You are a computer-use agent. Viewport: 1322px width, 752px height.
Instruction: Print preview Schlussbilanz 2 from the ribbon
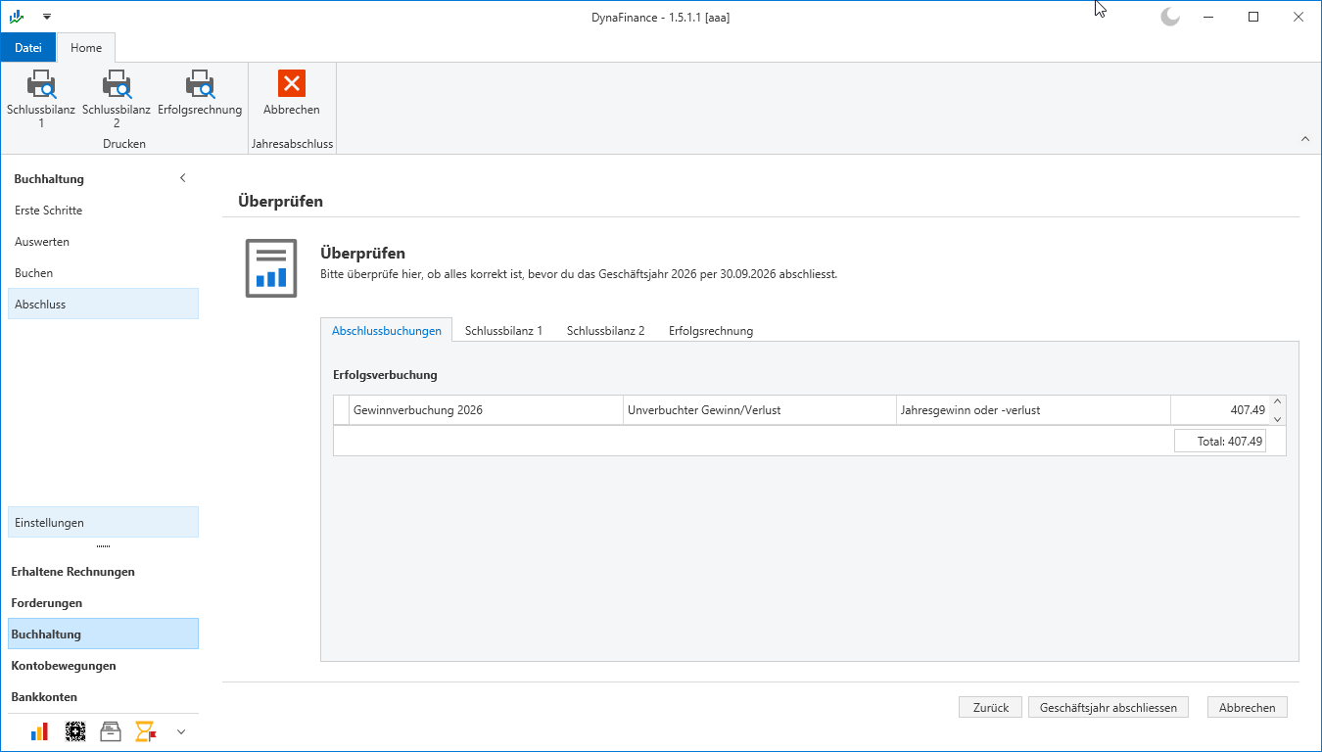coord(117,100)
